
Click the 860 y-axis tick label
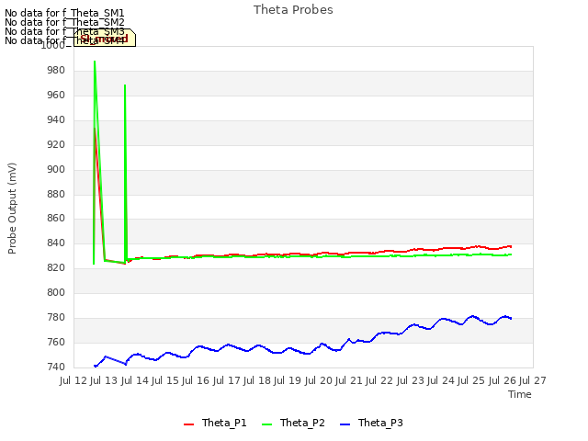(56, 219)
